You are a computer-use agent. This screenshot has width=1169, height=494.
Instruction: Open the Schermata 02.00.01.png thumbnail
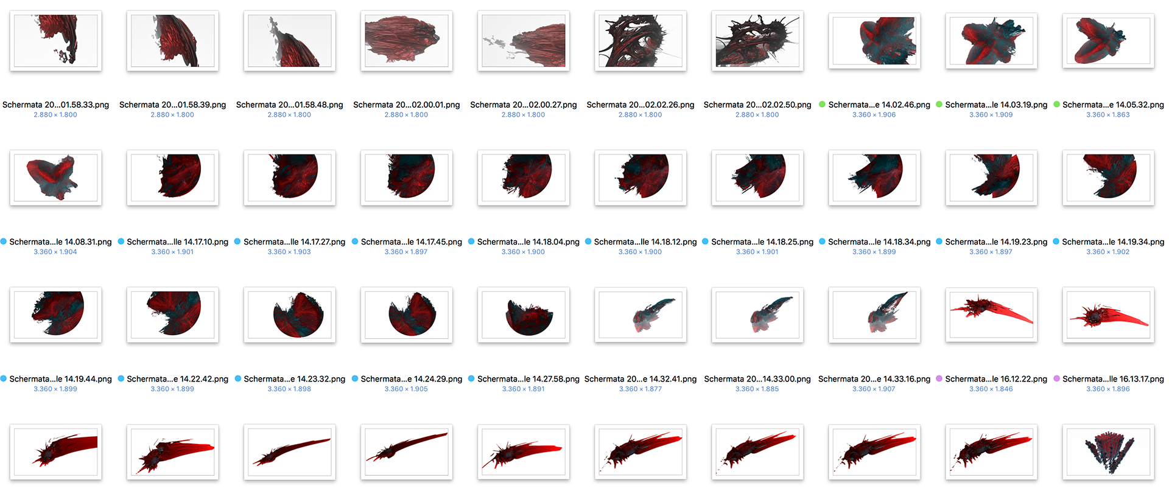[x=407, y=41]
